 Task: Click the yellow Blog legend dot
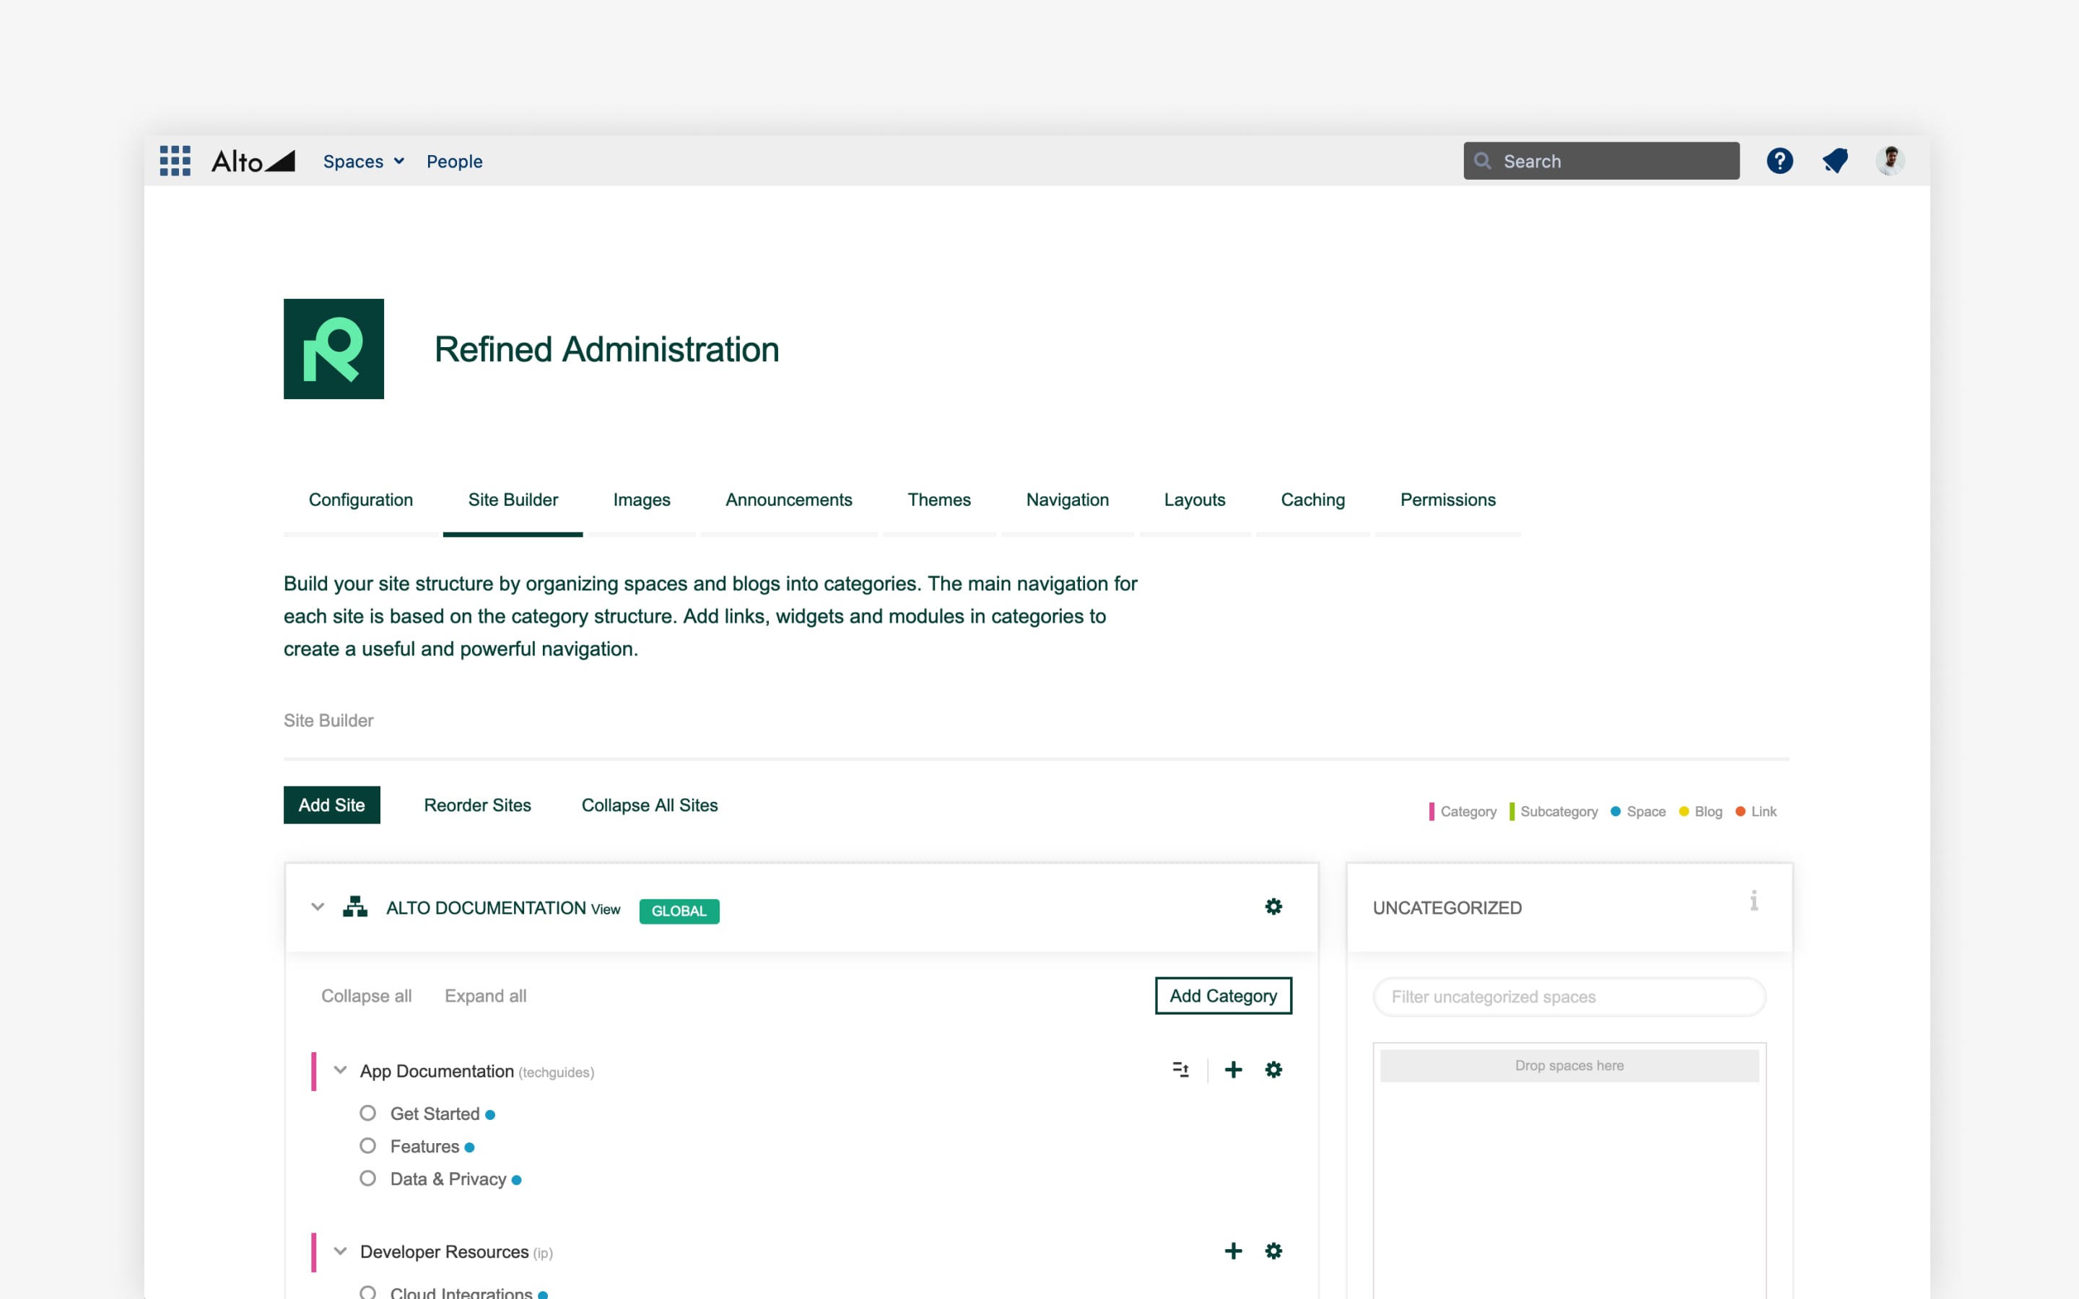coord(1684,811)
